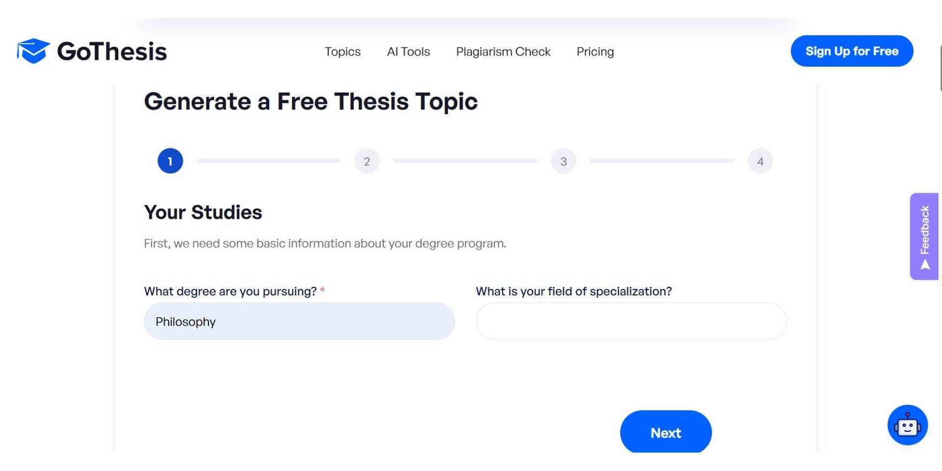Select step 1 circle in the progress stepper
This screenshot has width=942, height=471.
pyautogui.click(x=170, y=160)
